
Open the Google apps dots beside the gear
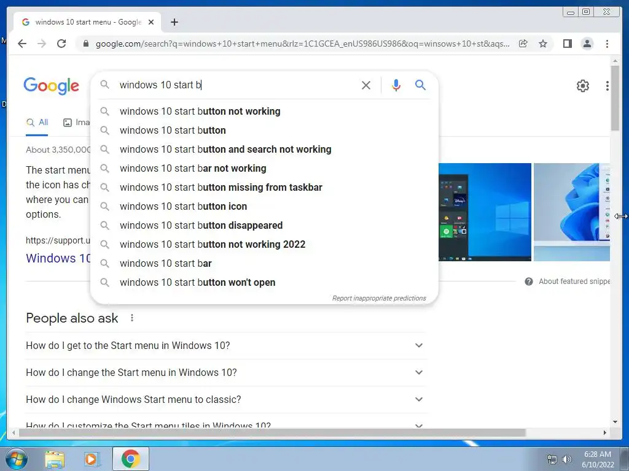[x=608, y=86]
